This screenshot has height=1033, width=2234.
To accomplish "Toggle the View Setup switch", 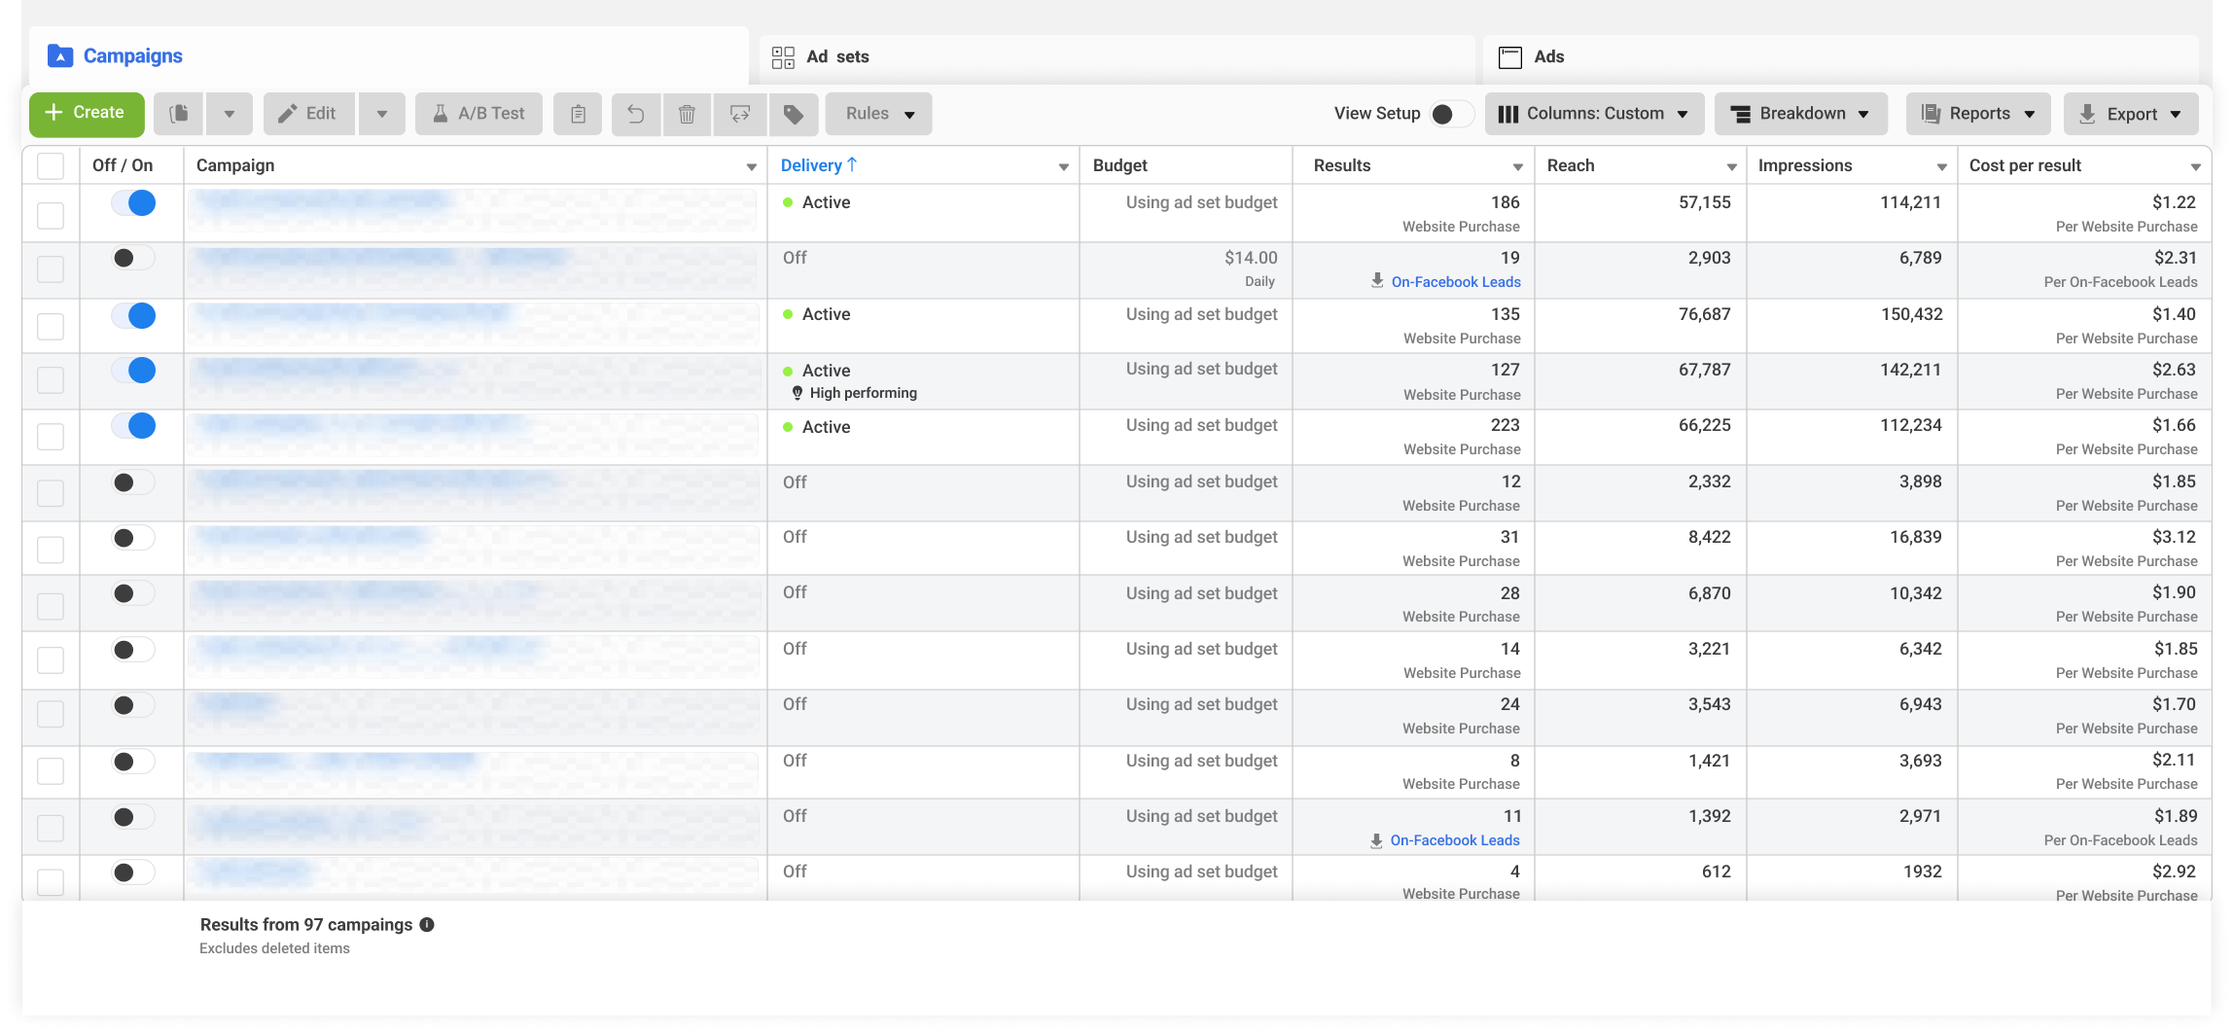I will pos(1451,114).
